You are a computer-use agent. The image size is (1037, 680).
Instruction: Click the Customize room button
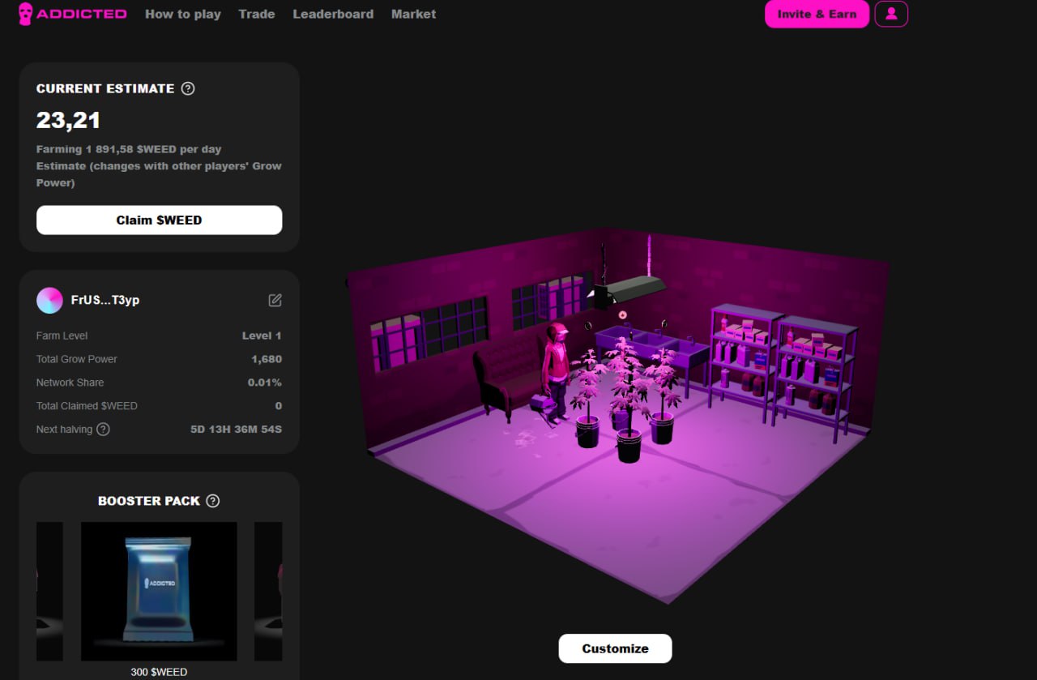click(x=615, y=648)
